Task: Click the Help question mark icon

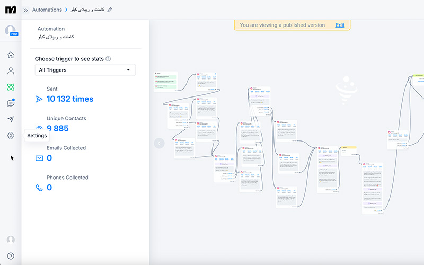Action: (x=11, y=256)
